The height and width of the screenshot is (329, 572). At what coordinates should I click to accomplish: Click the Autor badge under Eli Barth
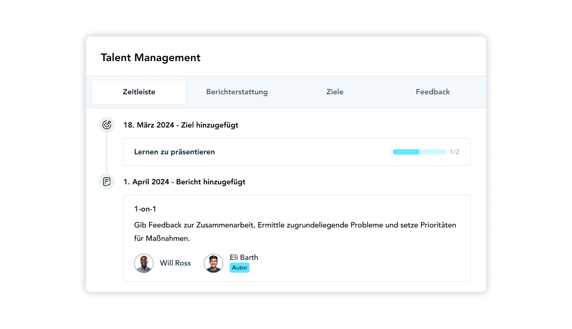(239, 267)
